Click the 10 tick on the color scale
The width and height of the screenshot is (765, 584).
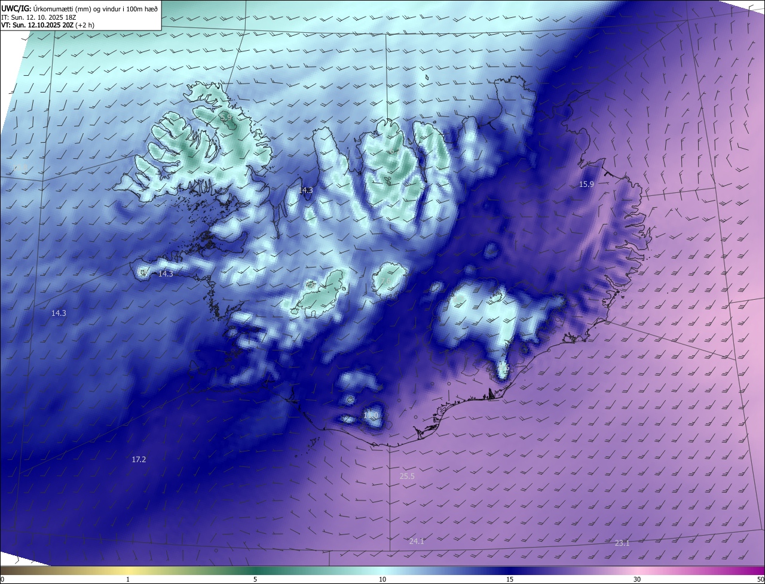382,579
